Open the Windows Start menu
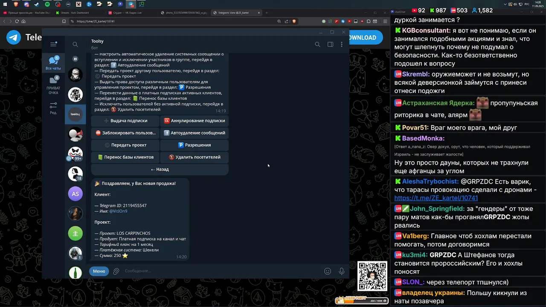Screen dimensions: 546x307 (5, 4)
